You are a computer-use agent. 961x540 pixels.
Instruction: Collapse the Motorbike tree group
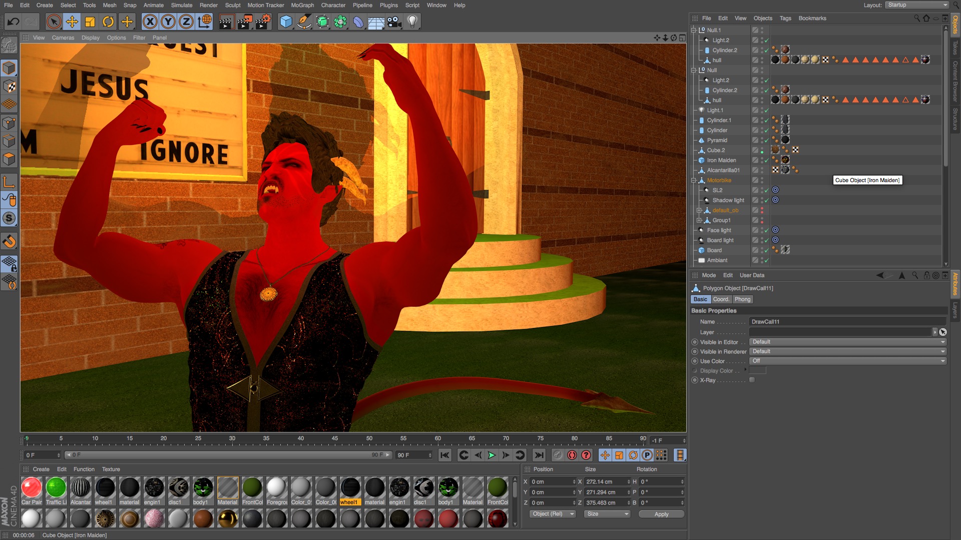694,180
